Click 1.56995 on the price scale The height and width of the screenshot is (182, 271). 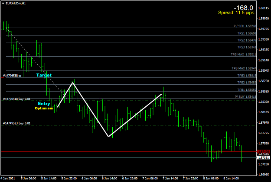pyautogui.click(x=263, y=175)
